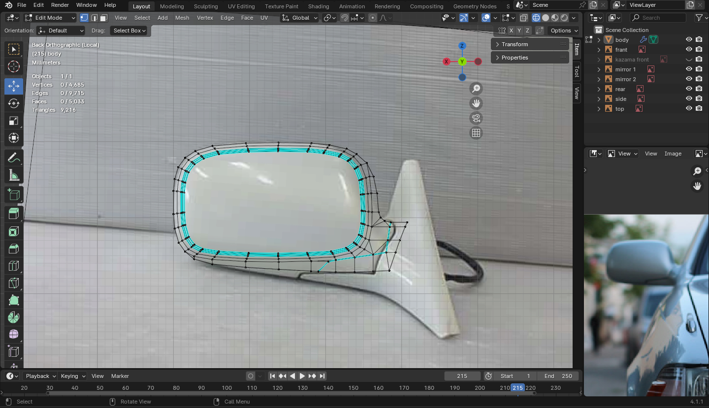Switch to edge select mode
The height and width of the screenshot is (408, 709).
click(94, 18)
